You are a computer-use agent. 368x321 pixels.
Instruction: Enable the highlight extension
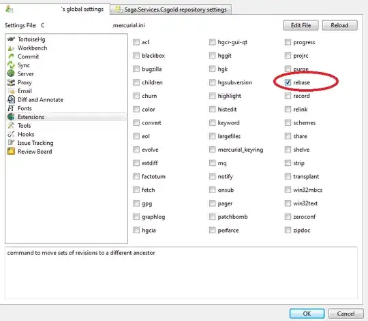(212, 96)
